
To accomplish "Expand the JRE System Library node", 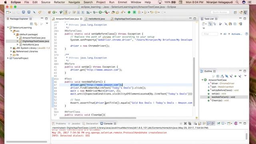I will pyautogui.click(x=11, y=48).
